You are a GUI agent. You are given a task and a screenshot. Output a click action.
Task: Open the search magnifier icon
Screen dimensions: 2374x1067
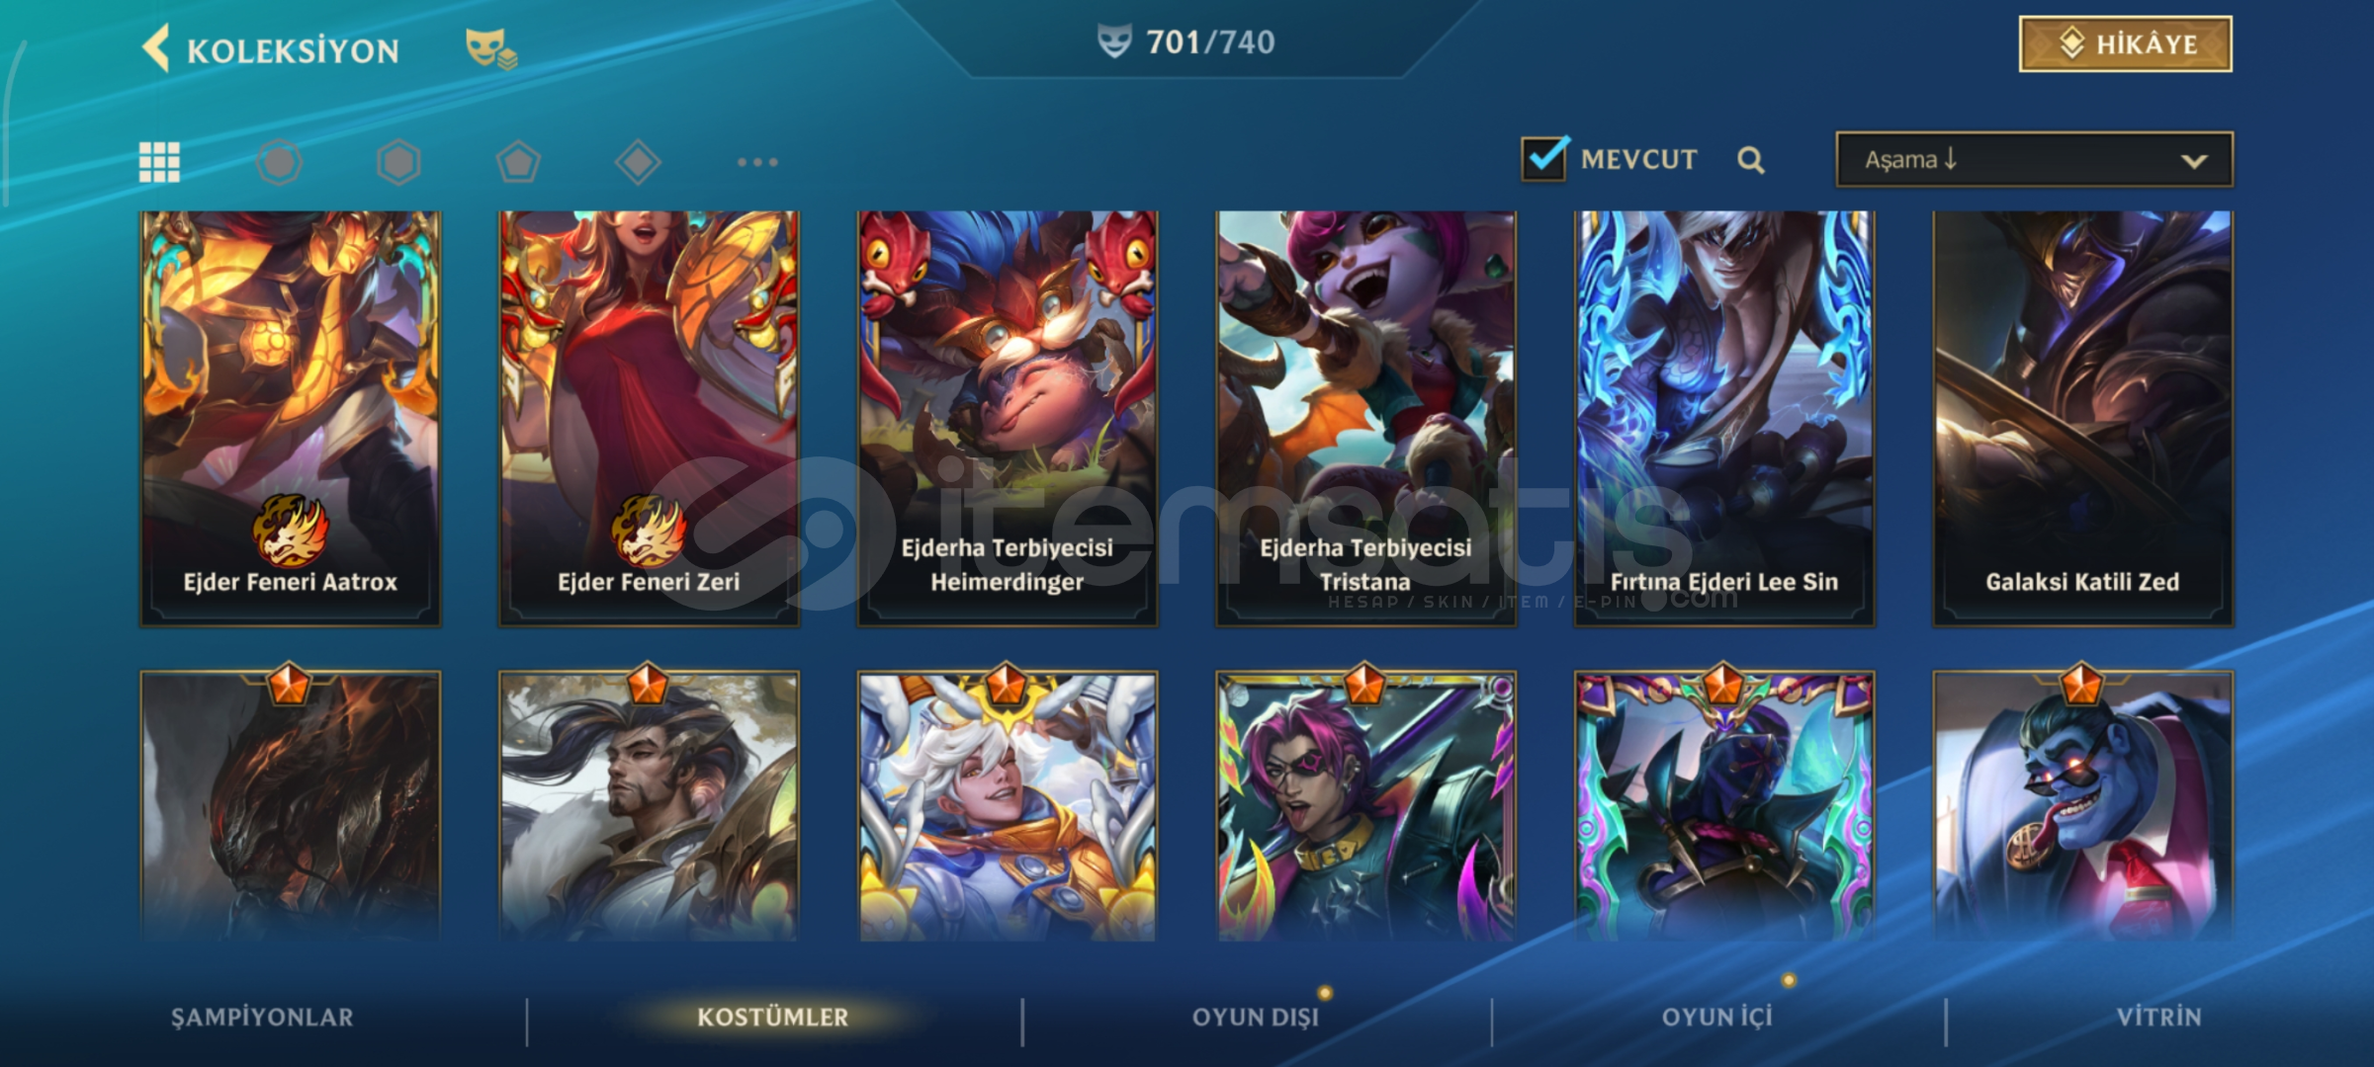[x=1750, y=160]
